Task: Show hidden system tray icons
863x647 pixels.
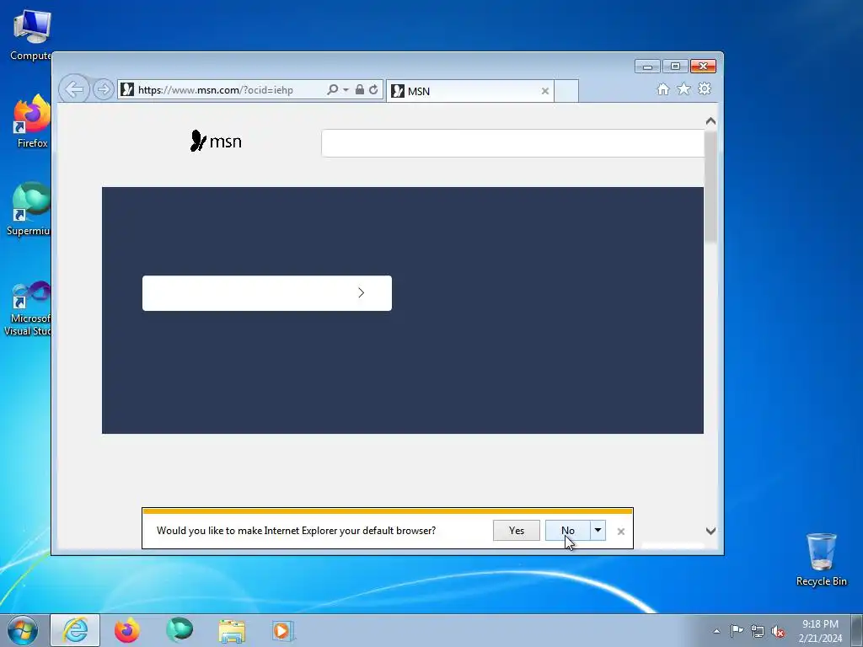Action: tap(716, 631)
